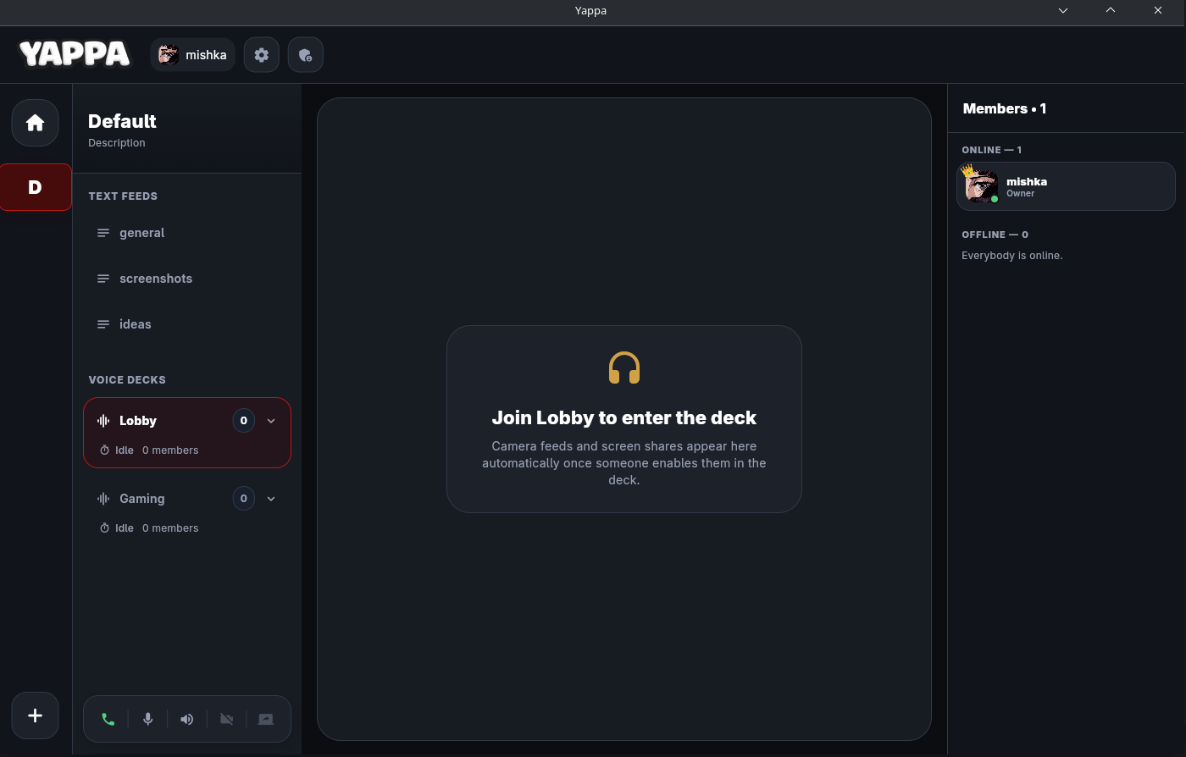
Task: Open the account shield menu
Action: (305, 54)
